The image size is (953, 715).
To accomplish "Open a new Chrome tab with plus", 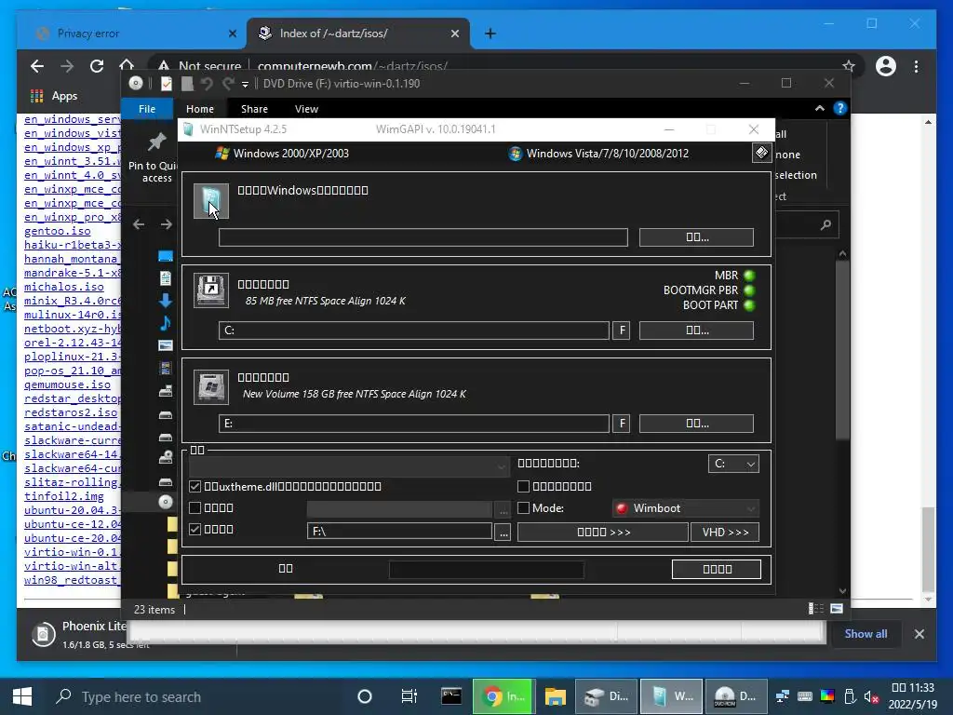I will coord(490,34).
